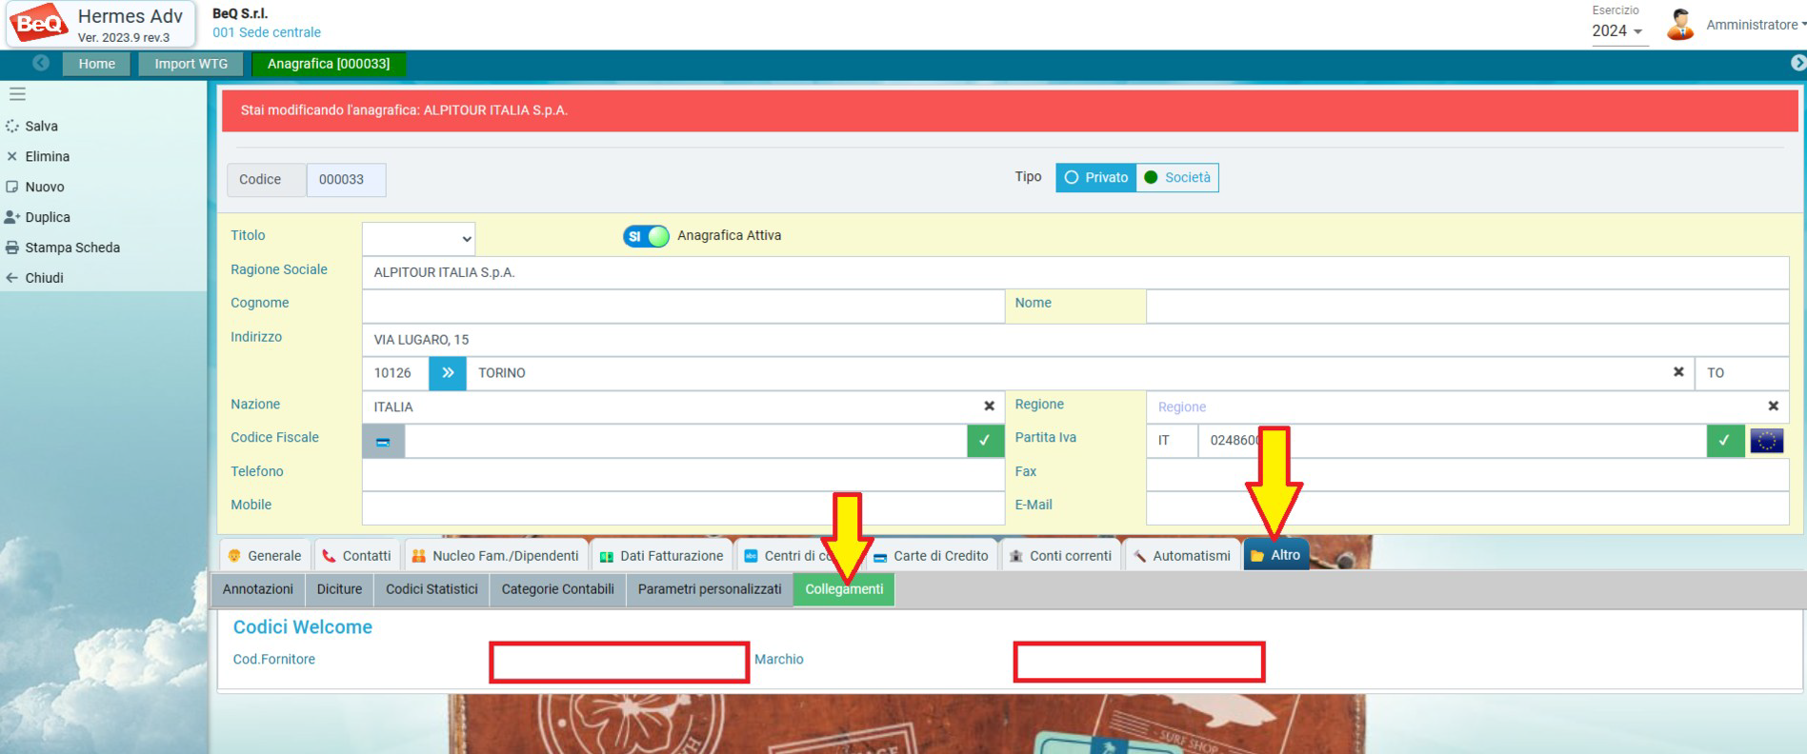The height and width of the screenshot is (754, 1807).
Task: Clear the TORINO city field
Action: coord(1678,372)
